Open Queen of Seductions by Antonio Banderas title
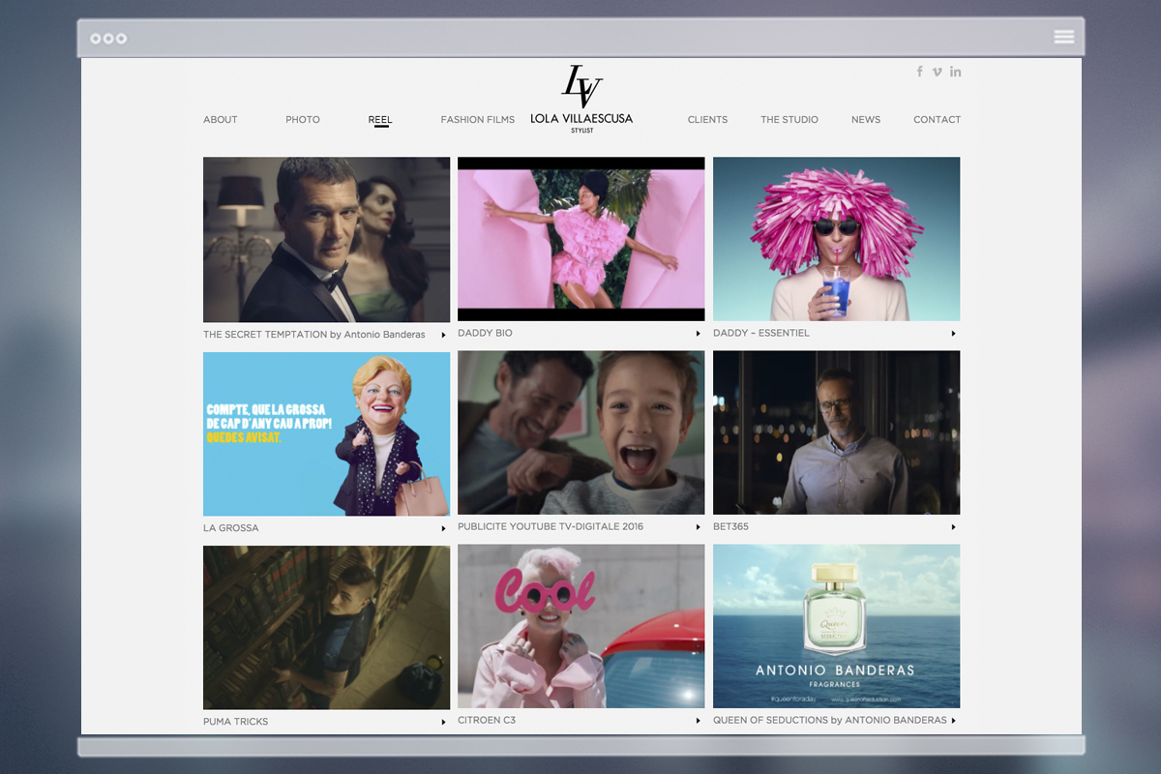Screen dimensions: 1161x774 pos(830,721)
